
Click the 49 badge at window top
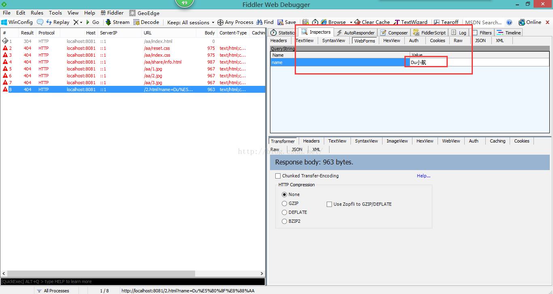click(x=185, y=3)
